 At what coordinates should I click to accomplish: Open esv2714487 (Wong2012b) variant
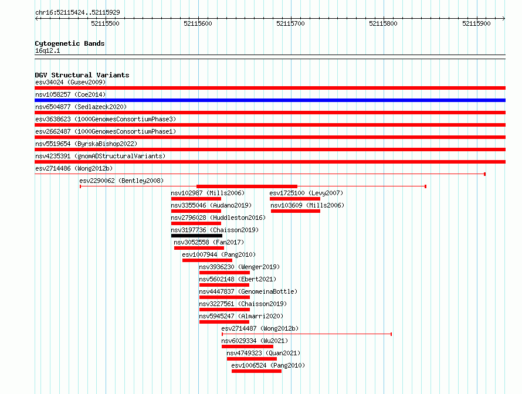pos(260,328)
